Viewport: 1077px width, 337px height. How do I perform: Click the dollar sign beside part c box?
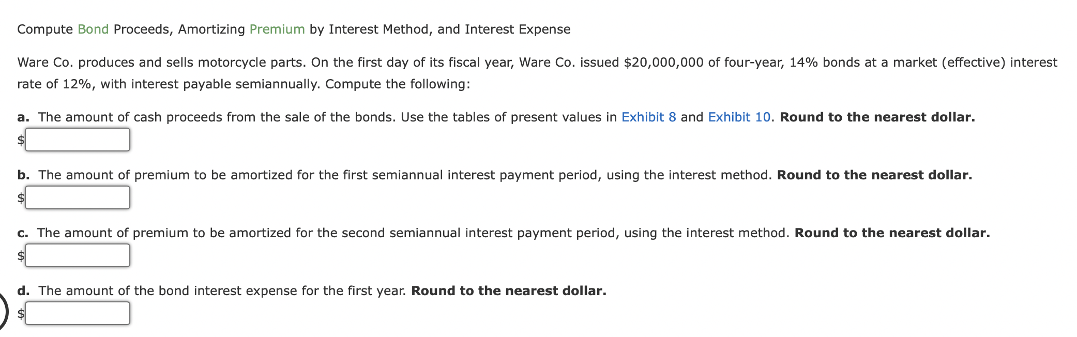pos(20,254)
